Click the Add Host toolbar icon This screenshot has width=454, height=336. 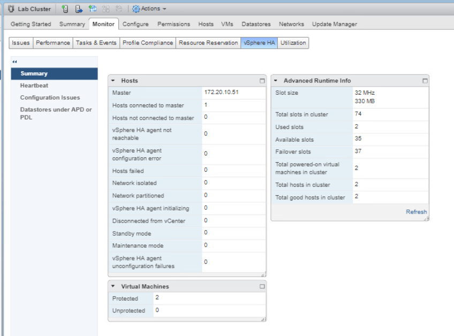click(x=65, y=9)
